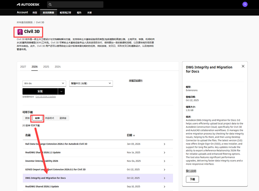Expand chevron for Inventor Interoperability 2026 row
Image resolution: width=259 pixels, height=191 pixels.
164,161
